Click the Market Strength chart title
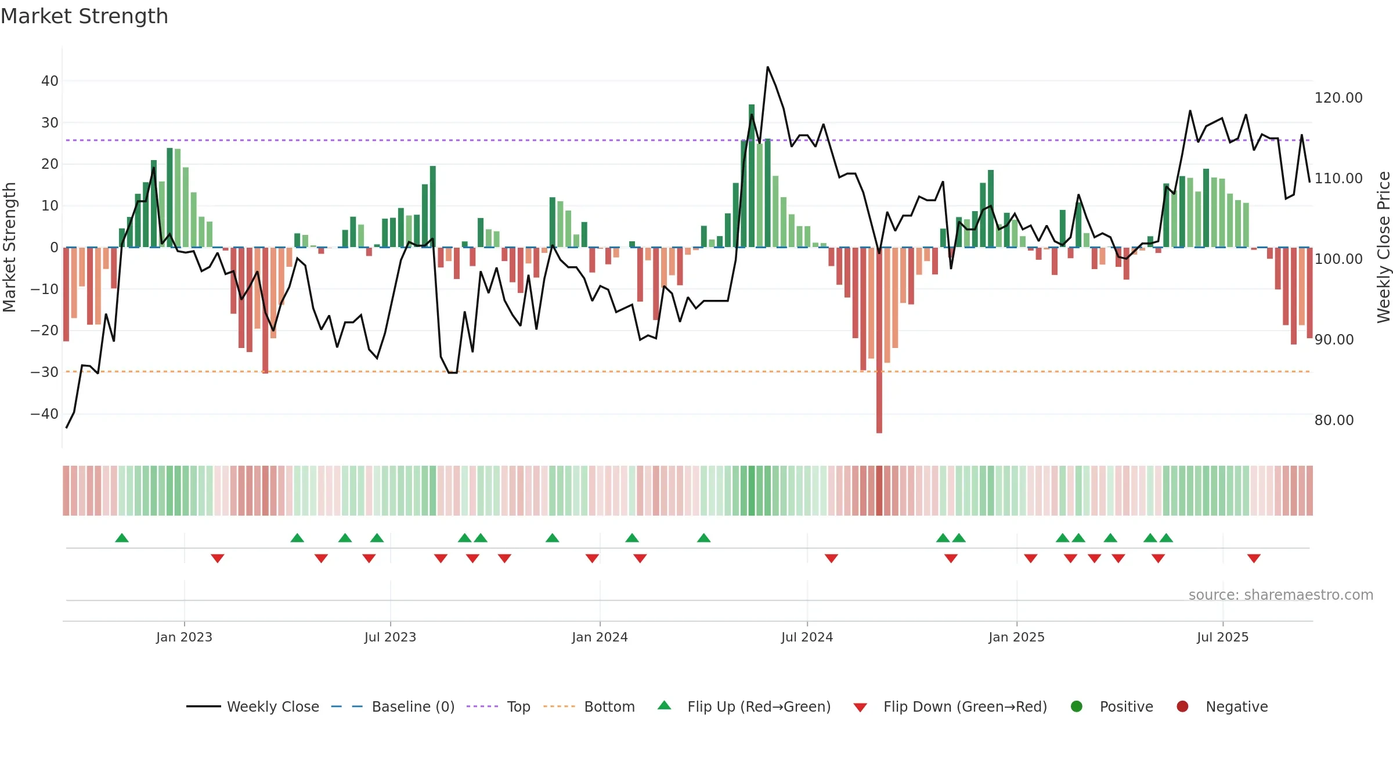1393x783 pixels. click(x=84, y=16)
